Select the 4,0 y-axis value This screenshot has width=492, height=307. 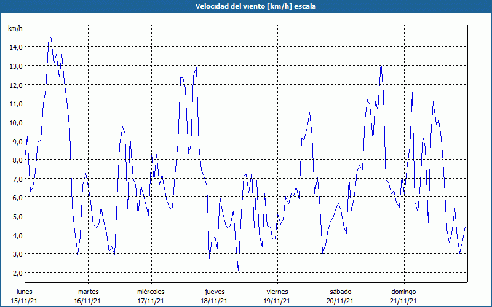pyautogui.click(x=17, y=235)
